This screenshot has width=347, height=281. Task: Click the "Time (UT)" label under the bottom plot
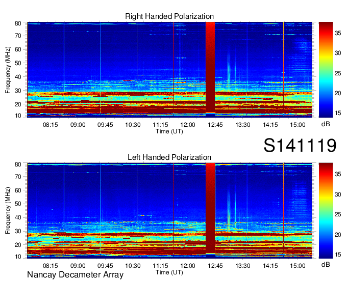pyautogui.click(x=169, y=272)
